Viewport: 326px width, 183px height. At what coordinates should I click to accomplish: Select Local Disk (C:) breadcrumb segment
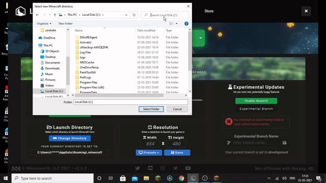click(x=91, y=15)
